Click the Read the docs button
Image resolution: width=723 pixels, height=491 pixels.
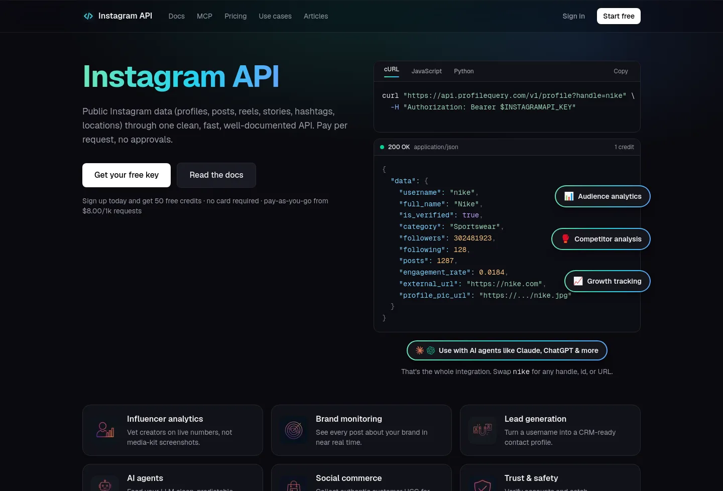click(x=216, y=175)
